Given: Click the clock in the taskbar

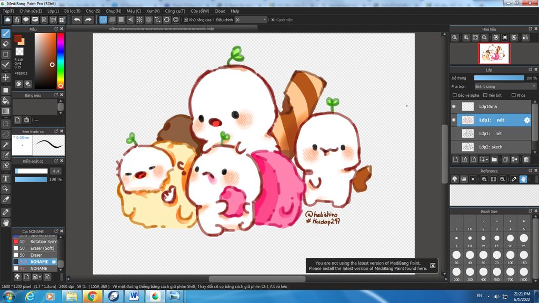Looking at the screenshot, I should (x=522, y=297).
